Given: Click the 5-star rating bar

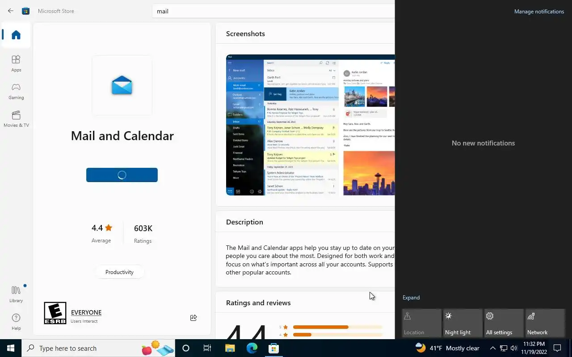Looking at the screenshot, I should click(337, 327).
